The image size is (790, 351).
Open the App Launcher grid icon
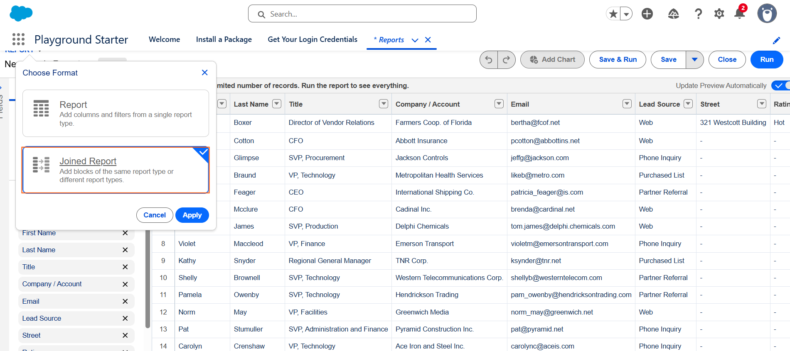point(18,39)
